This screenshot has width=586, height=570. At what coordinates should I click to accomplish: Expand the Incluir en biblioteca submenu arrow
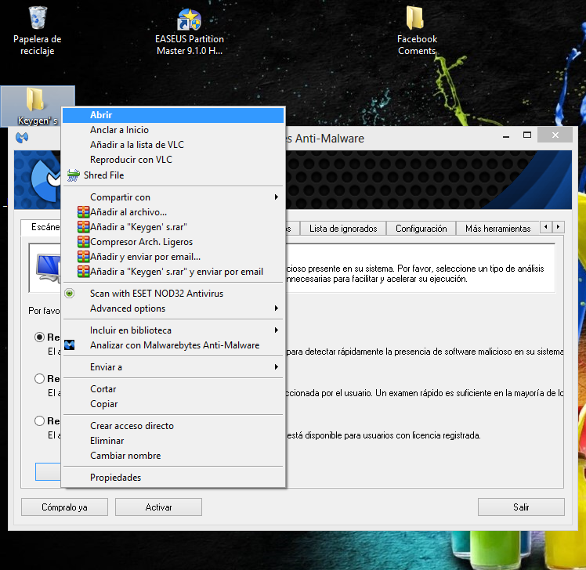tap(277, 330)
